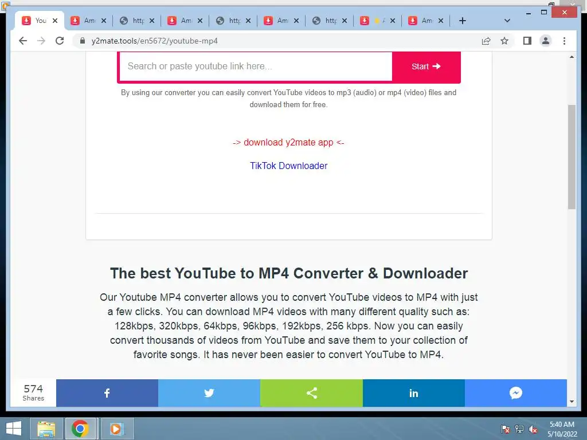587x440 pixels.
Task: Share the page on Facebook
Action: click(107, 393)
